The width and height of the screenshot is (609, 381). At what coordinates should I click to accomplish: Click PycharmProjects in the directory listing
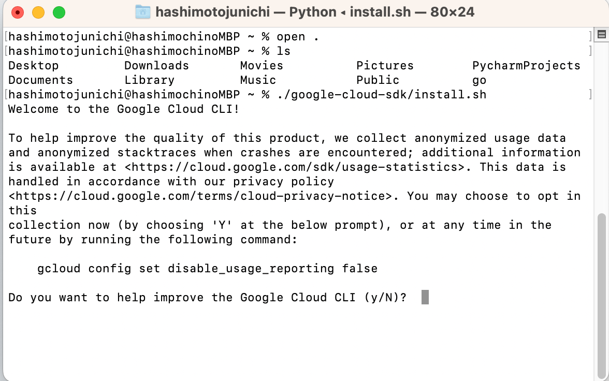526,66
